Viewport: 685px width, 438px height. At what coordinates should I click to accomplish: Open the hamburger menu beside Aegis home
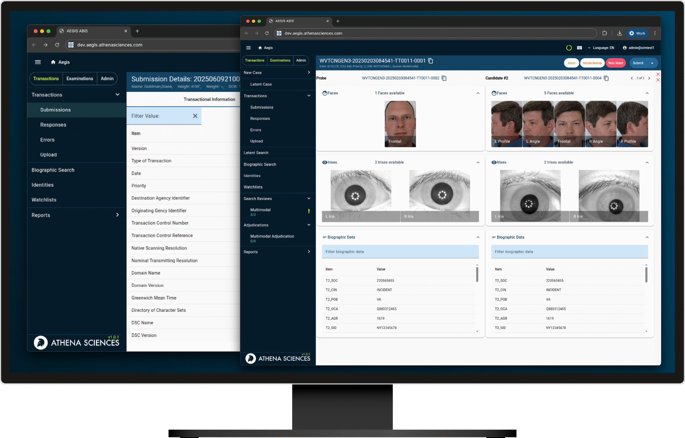pyautogui.click(x=248, y=48)
